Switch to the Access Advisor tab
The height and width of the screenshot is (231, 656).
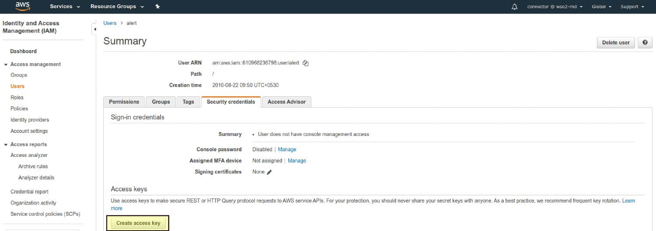tap(286, 102)
